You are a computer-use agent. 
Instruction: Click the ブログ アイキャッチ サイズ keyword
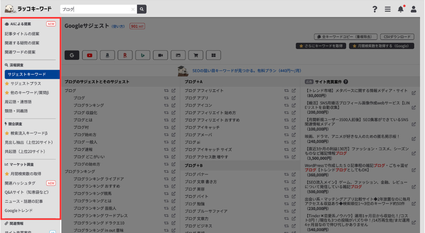pos(208,150)
